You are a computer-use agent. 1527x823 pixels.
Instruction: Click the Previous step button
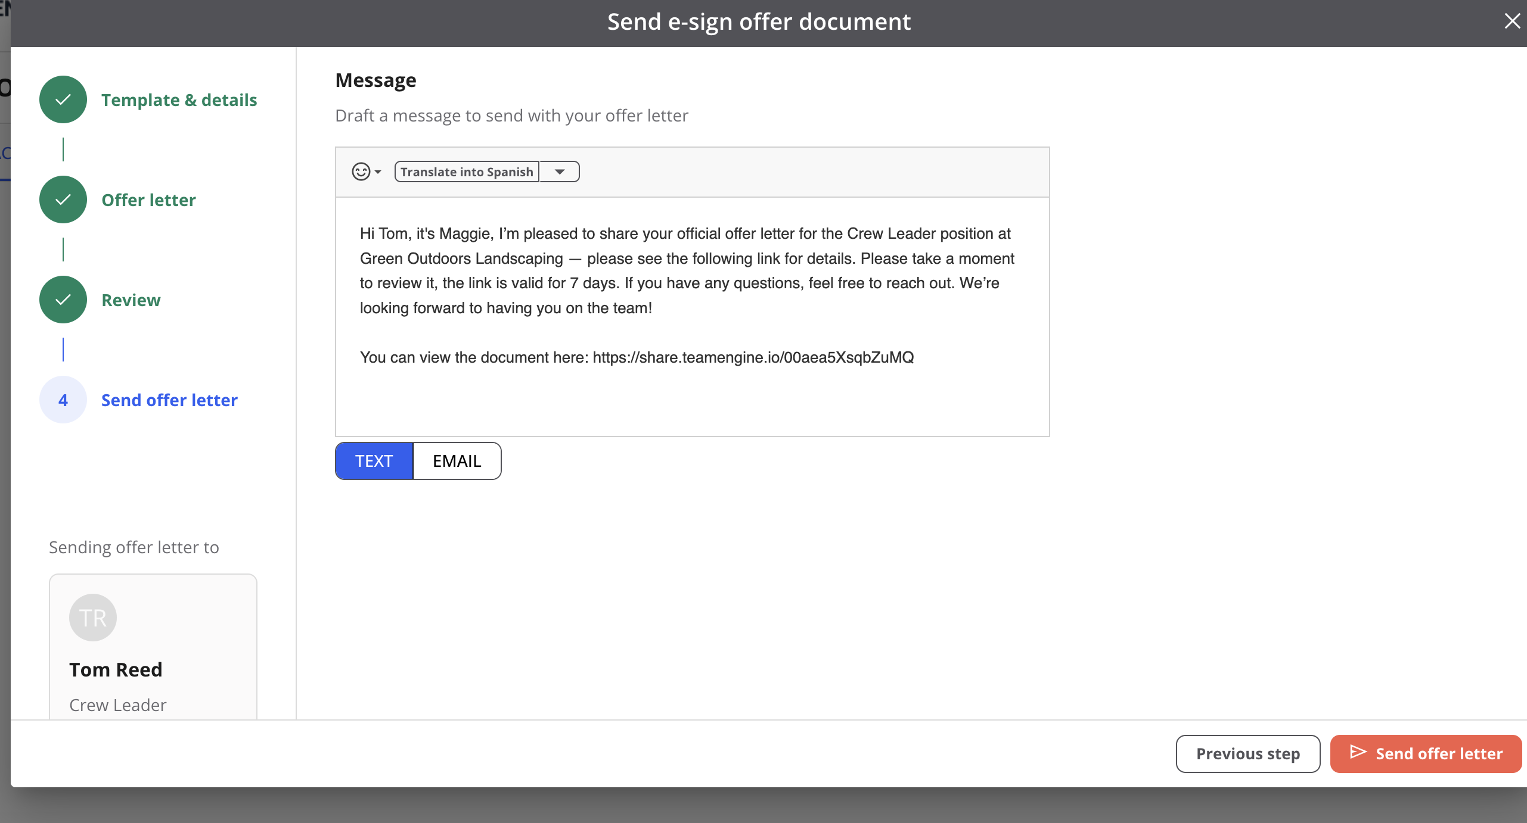pos(1247,754)
